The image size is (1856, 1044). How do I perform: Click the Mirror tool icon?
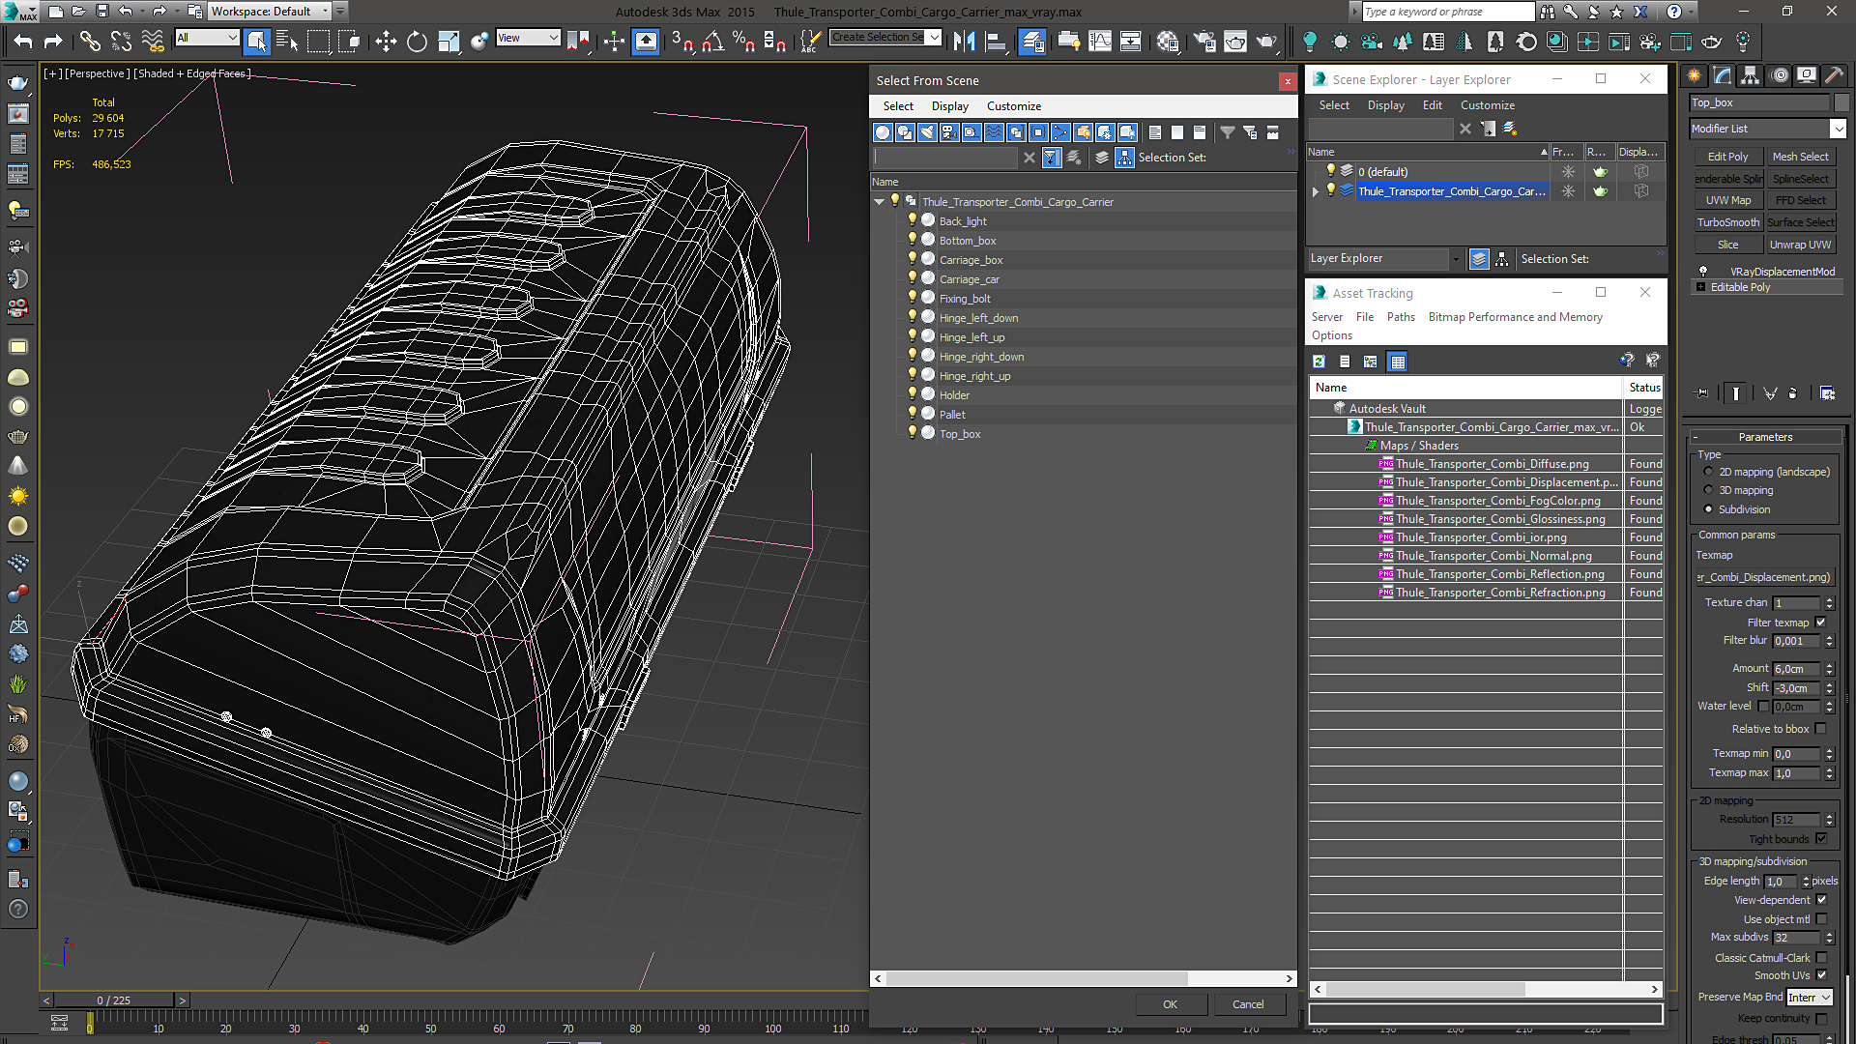pyautogui.click(x=964, y=41)
